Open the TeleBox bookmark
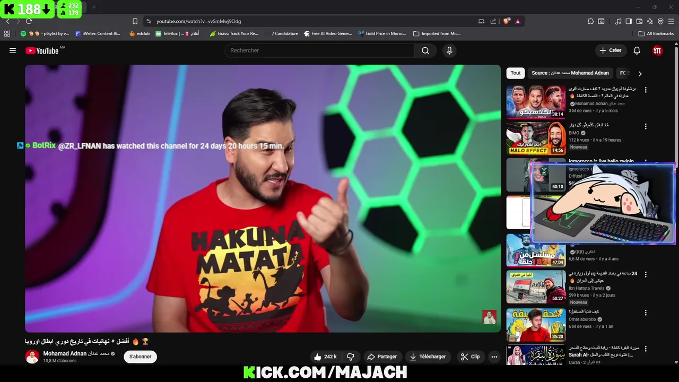 click(x=177, y=33)
